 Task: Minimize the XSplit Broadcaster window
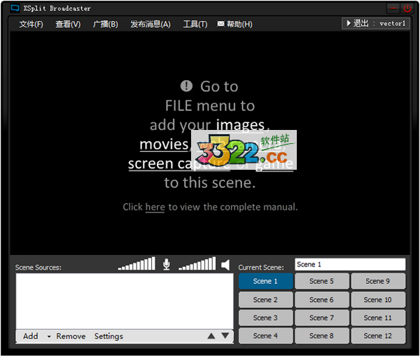click(393, 8)
